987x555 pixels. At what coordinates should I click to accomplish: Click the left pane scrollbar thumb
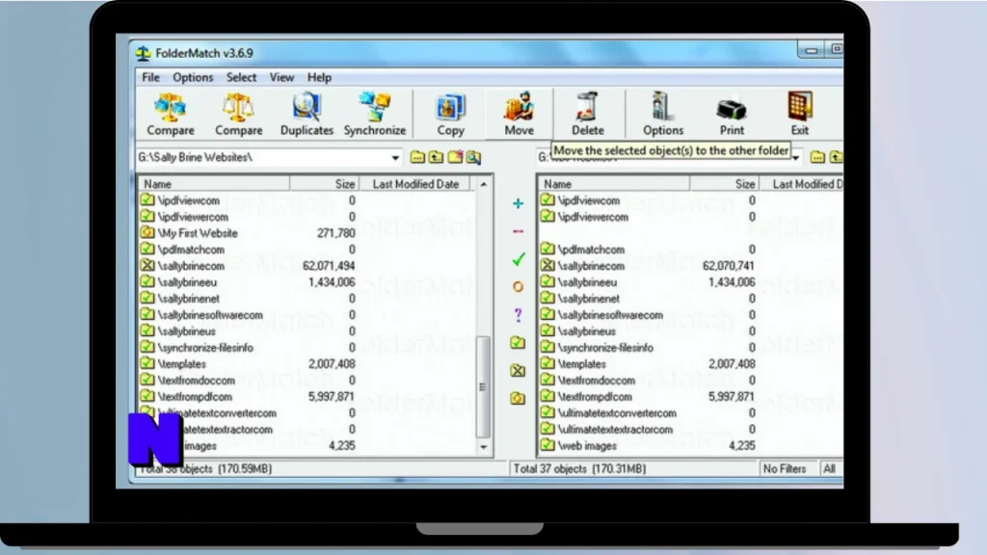coord(484,387)
